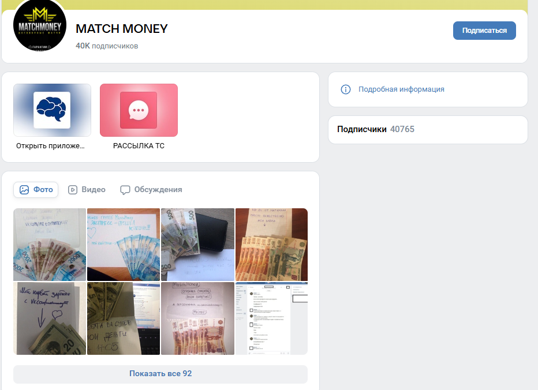Open the brain app icon tile

pyautogui.click(x=52, y=110)
